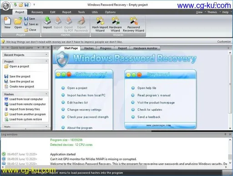
Task: Expand the sidebar pane bottom arrow
Action: pyautogui.click(x=25, y=129)
